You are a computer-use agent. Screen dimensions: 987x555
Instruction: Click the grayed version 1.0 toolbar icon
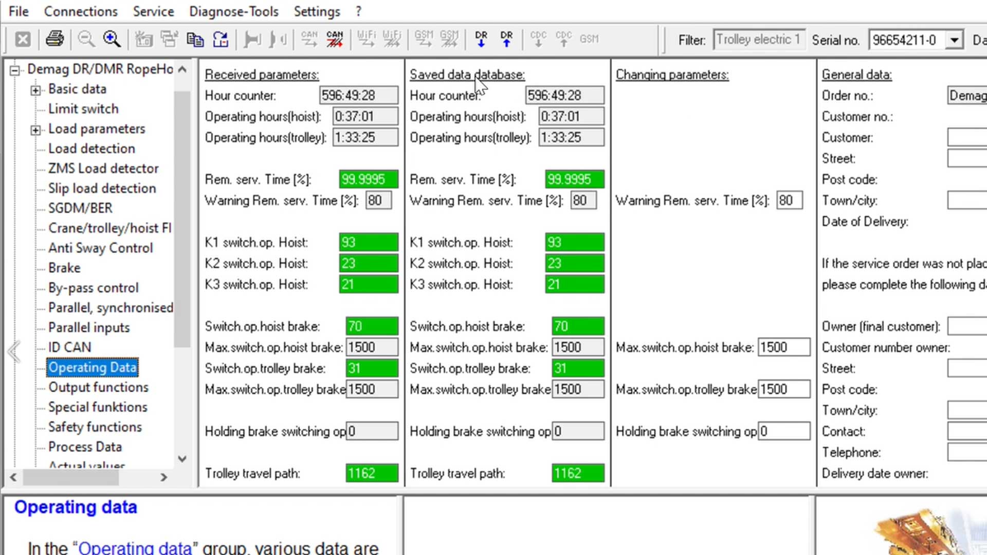pyautogui.click(x=143, y=39)
